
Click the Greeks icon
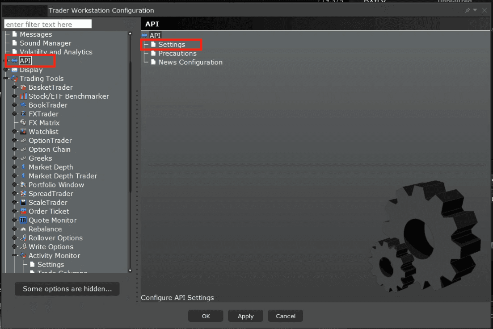(x=23, y=158)
